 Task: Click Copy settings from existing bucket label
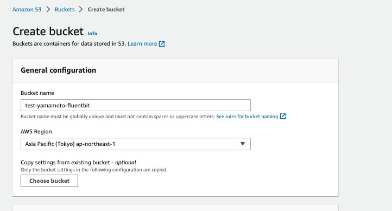click(78, 162)
